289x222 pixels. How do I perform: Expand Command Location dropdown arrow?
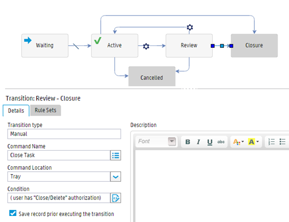coord(115,177)
